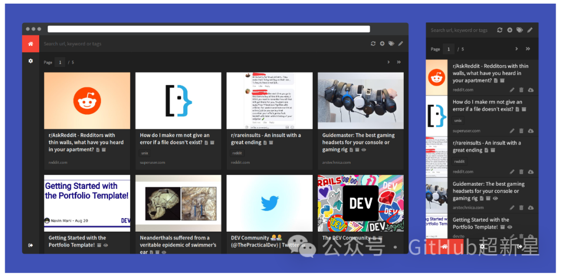Screen dimensions: 564x277
Task: Open archive icon on desktop r/rareinsults card
Action: [x=271, y=142]
